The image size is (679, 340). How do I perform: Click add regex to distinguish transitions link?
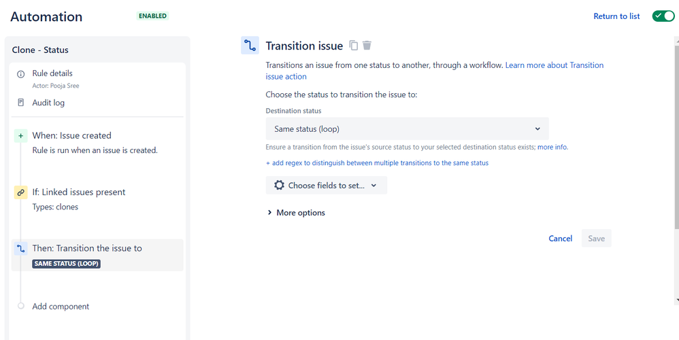tap(377, 163)
